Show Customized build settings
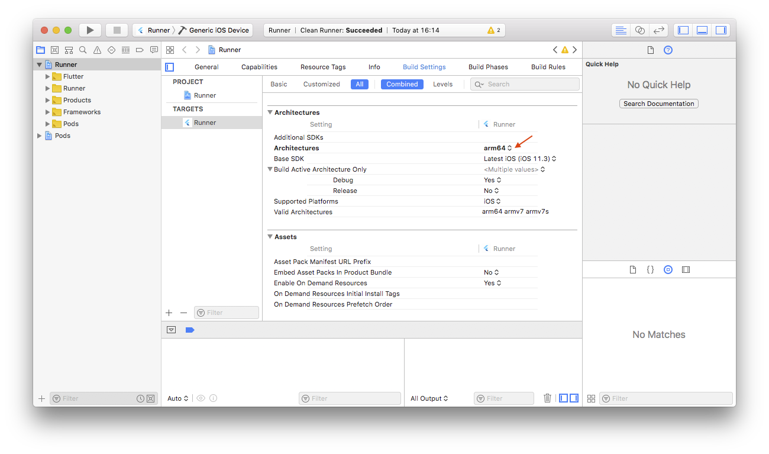 (x=322, y=84)
